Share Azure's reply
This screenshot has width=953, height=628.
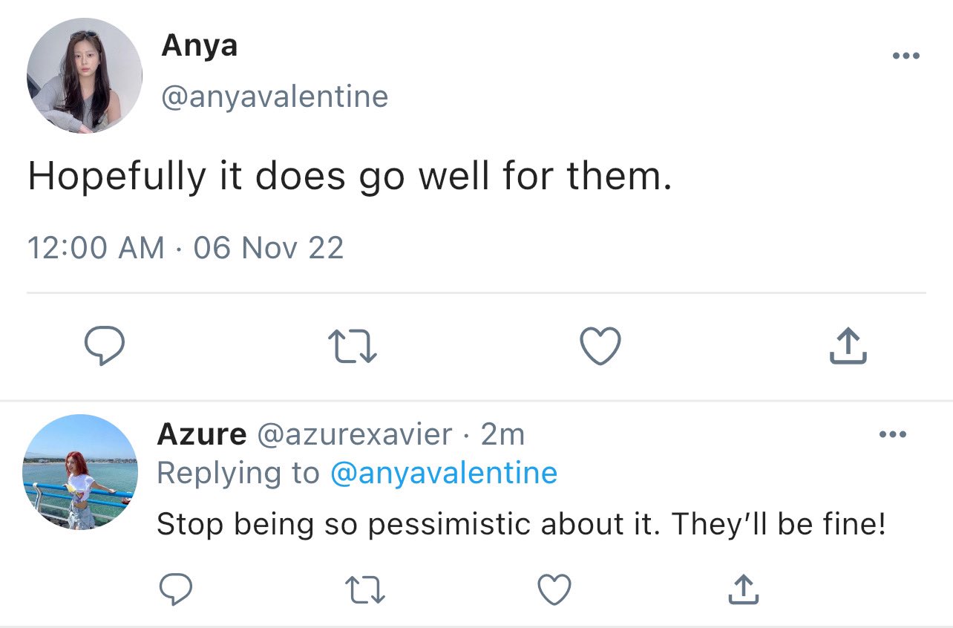(742, 590)
